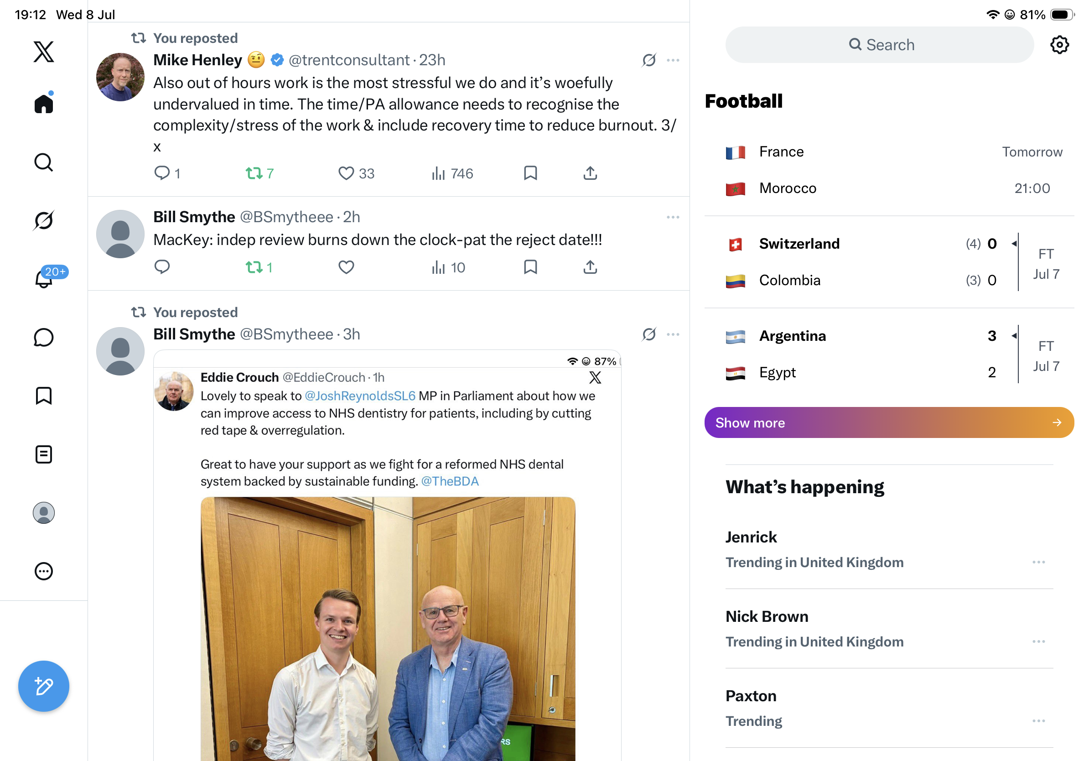The image size is (1089, 761).
Task: Show more football matches
Action: [889, 423]
